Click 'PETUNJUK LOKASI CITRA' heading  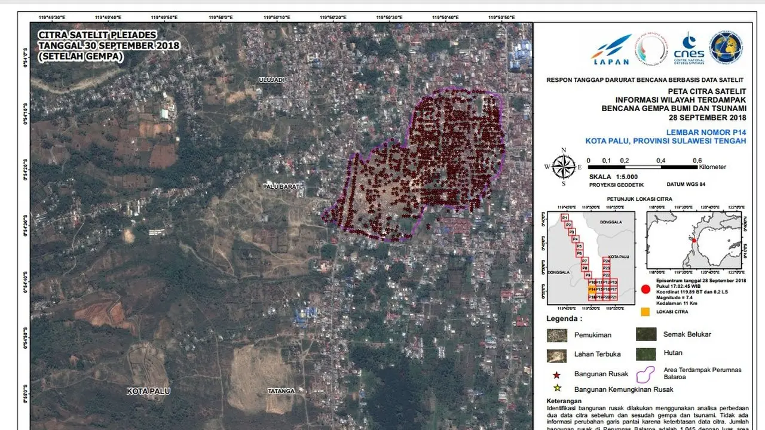click(639, 198)
